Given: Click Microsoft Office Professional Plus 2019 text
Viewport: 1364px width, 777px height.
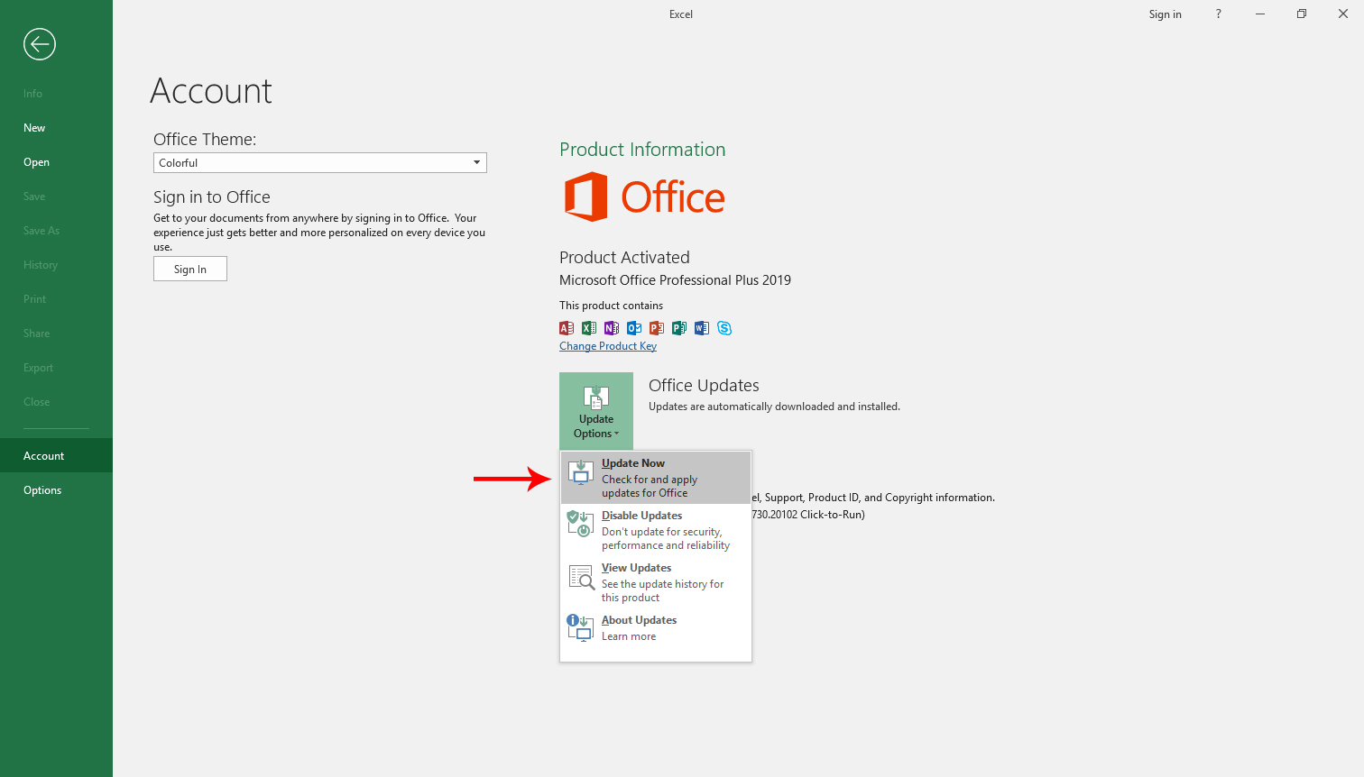Looking at the screenshot, I should click(675, 280).
